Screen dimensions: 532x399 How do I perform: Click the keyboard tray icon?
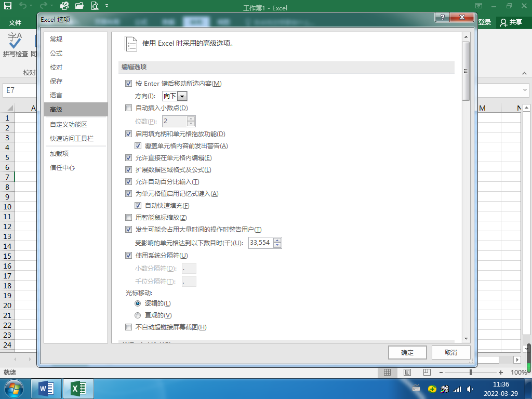click(x=416, y=389)
